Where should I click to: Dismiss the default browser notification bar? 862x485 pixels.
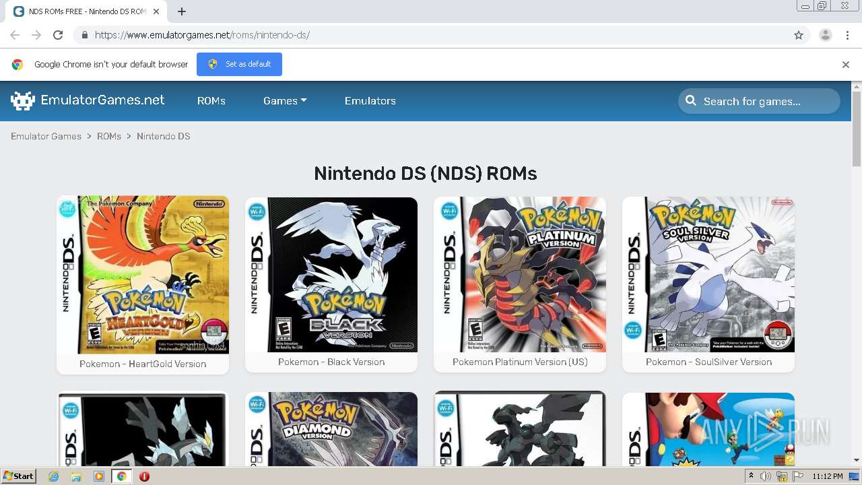[x=846, y=65]
